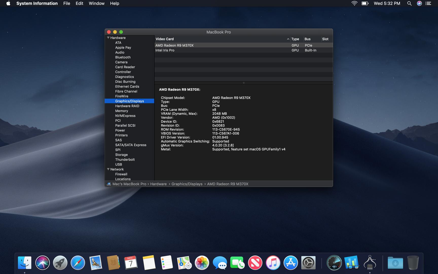
Task: Open the Help menu
Action: coord(115,3)
